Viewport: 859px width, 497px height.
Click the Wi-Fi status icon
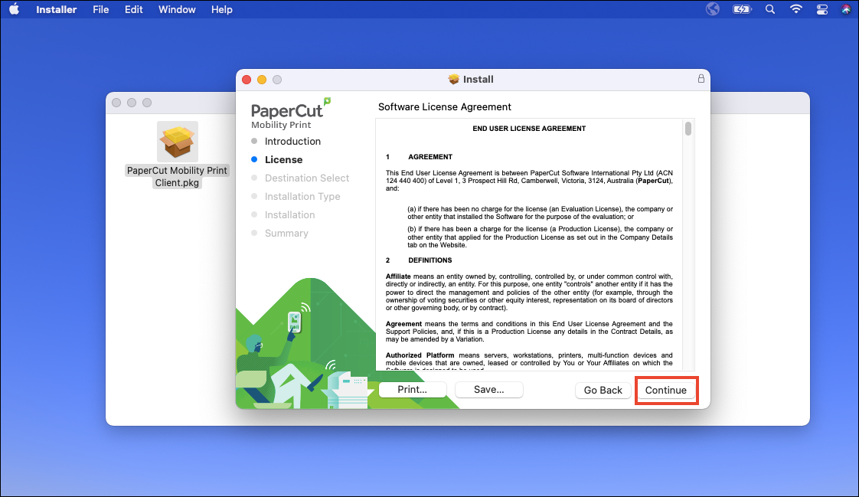click(796, 9)
